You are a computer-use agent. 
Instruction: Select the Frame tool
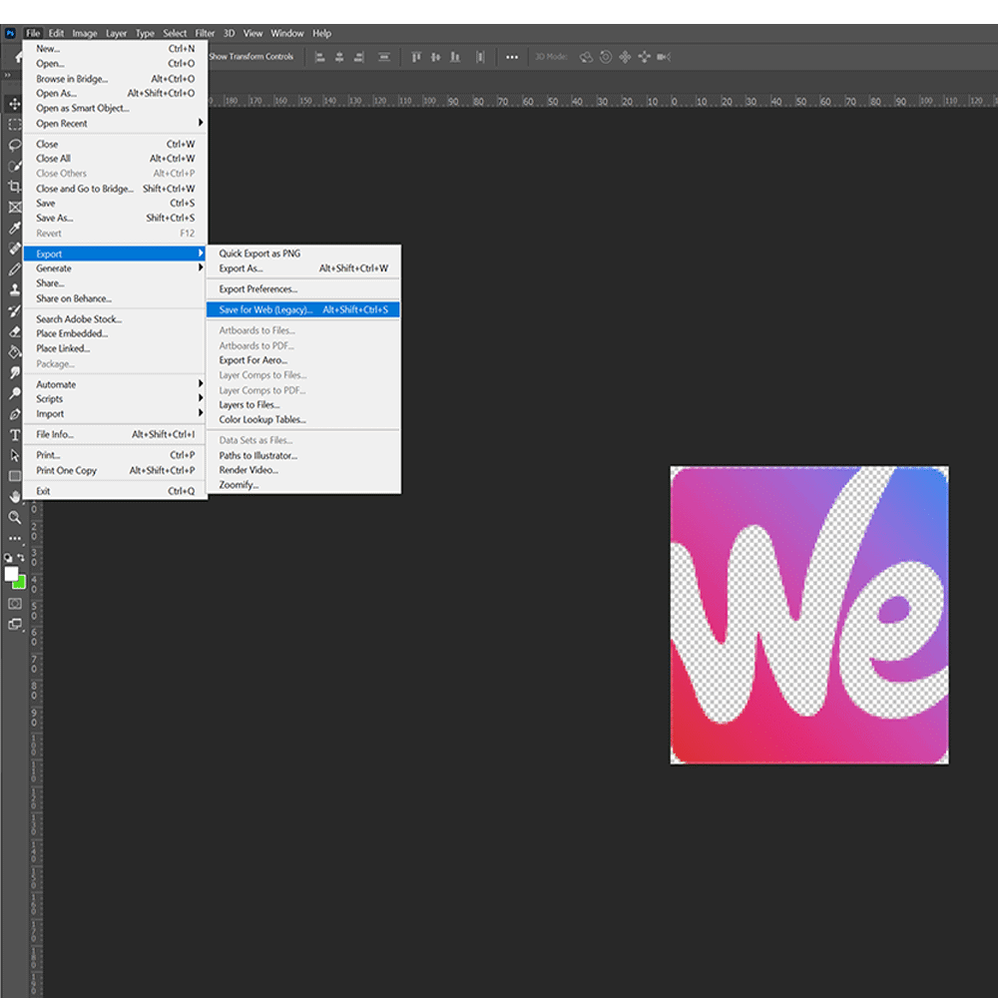[x=15, y=207]
